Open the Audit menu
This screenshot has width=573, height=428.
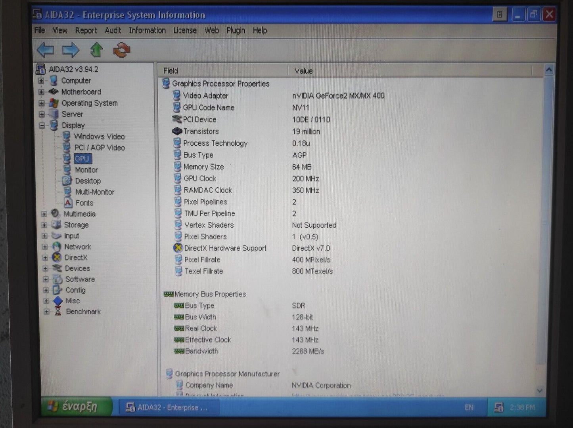[113, 30]
